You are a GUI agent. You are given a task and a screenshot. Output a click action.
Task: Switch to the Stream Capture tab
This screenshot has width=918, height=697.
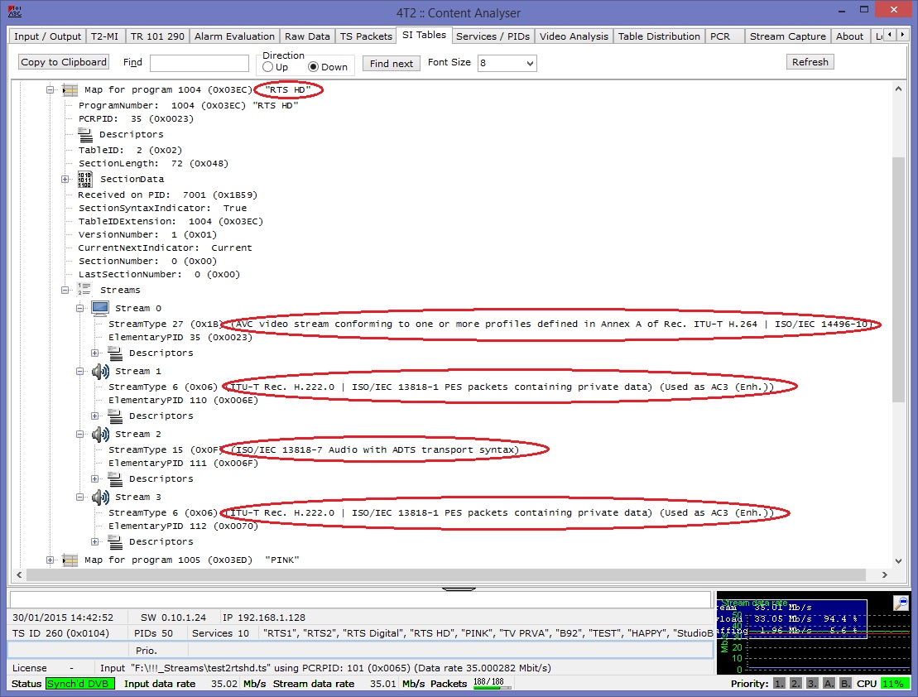787,36
